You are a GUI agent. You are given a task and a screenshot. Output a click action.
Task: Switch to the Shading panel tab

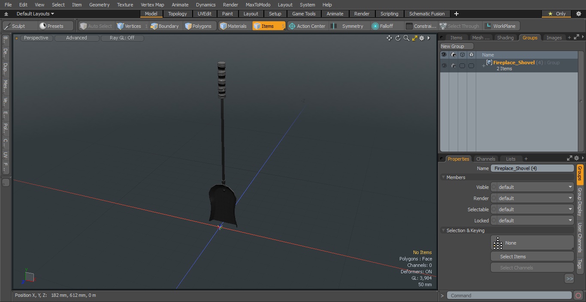point(505,38)
